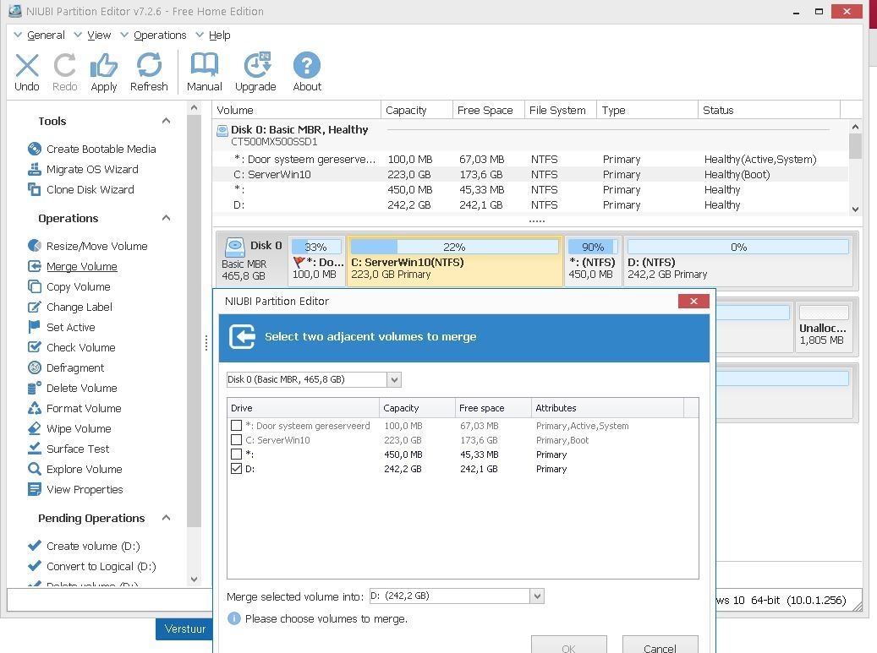877x653 pixels.
Task: Click the Refresh toolbar icon
Action: coord(149,65)
